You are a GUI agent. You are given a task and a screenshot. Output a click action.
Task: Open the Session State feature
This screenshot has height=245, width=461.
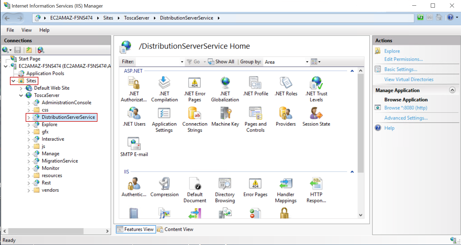click(x=316, y=117)
